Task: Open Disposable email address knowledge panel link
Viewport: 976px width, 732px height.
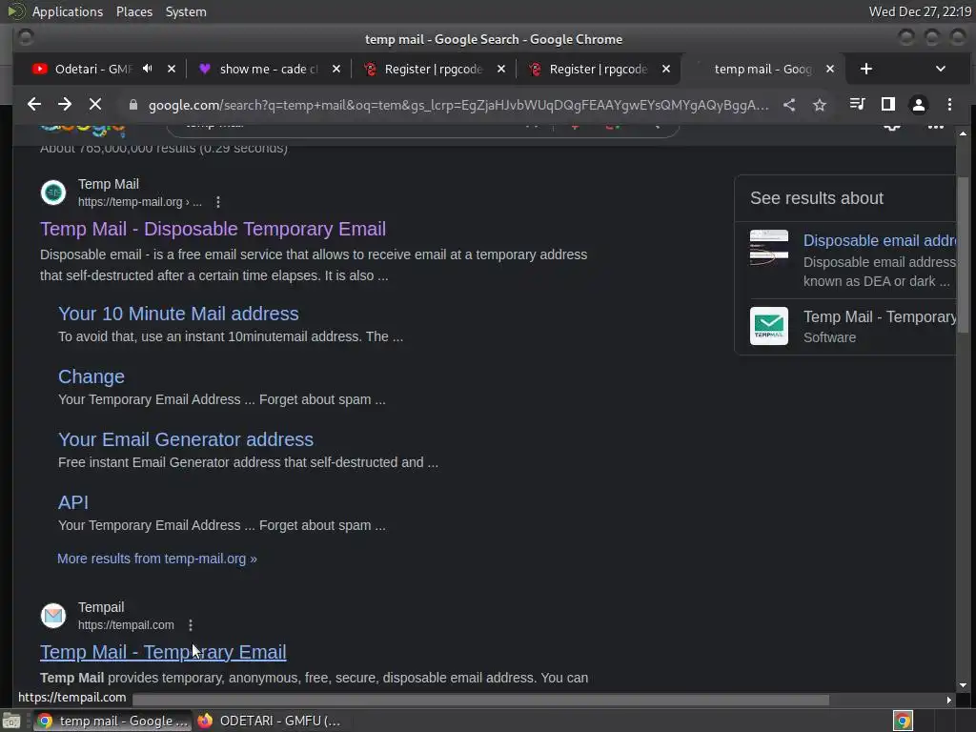Action: pos(880,241)
